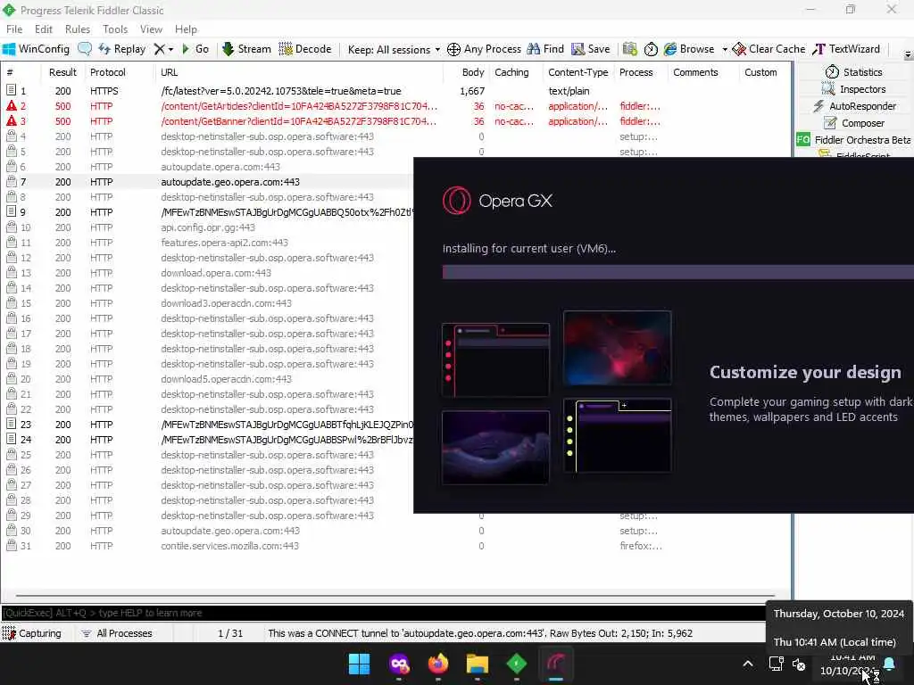914x685 pixels.
Task: Select the api.config.opr.gg:443 session row
Action: click(207, 227)
